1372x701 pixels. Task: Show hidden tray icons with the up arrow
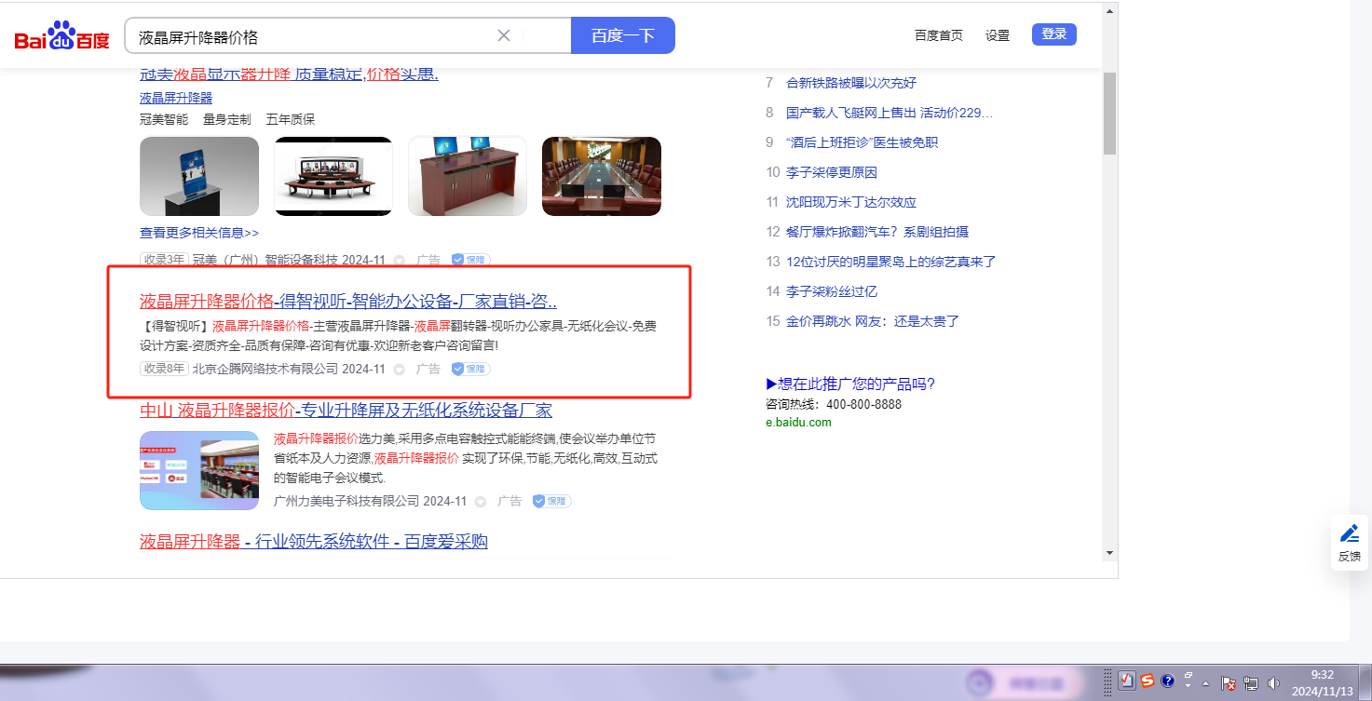click(x=1206, y=682)
